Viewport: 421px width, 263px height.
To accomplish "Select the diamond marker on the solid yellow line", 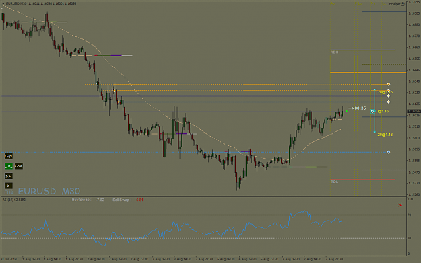I will coord(389,96).
